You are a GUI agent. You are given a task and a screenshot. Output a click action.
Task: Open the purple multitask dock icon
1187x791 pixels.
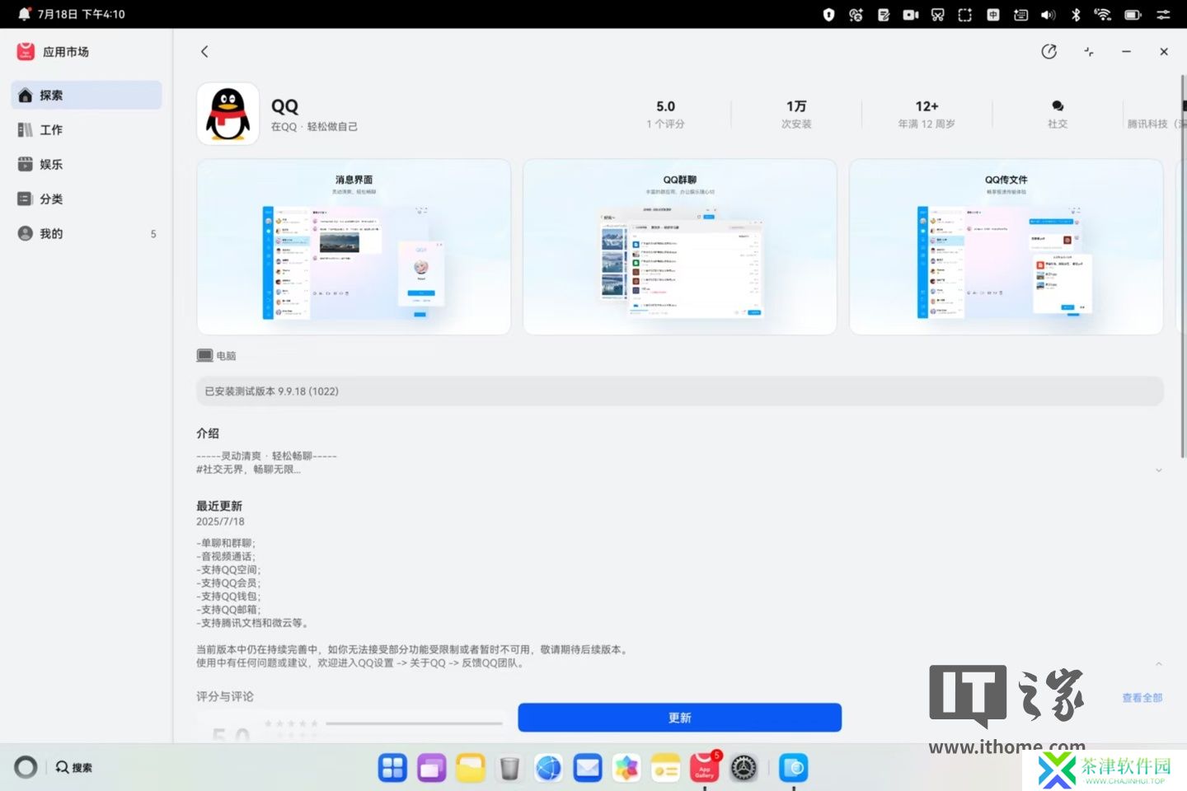431,768
